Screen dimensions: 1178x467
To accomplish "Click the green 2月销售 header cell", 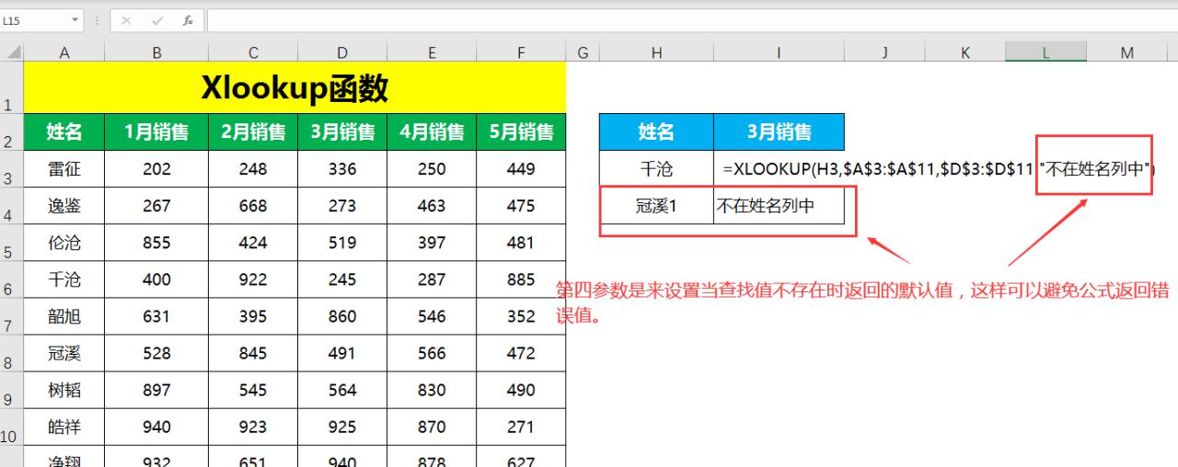I will tap(253, 132).
